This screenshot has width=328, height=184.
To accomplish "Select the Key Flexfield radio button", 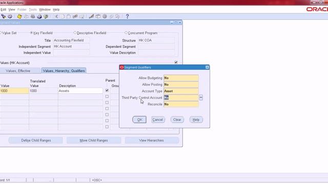I will click(32, 33).
